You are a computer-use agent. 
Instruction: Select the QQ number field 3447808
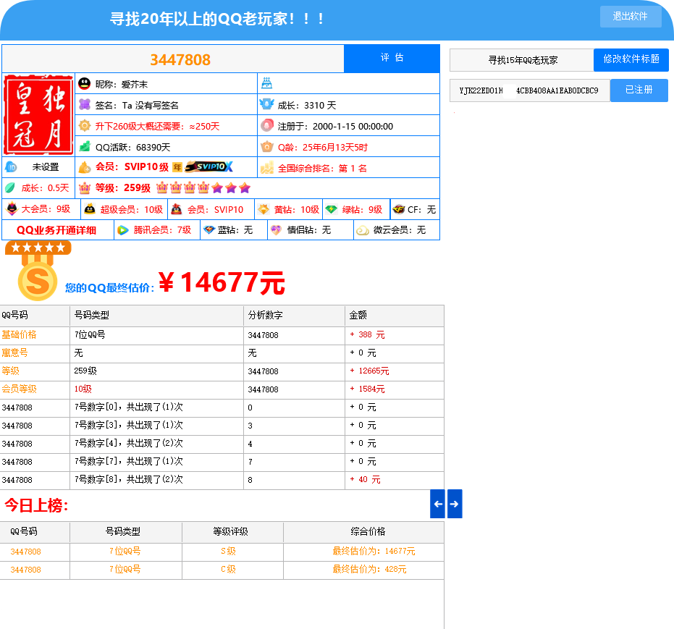coord(173,59)
